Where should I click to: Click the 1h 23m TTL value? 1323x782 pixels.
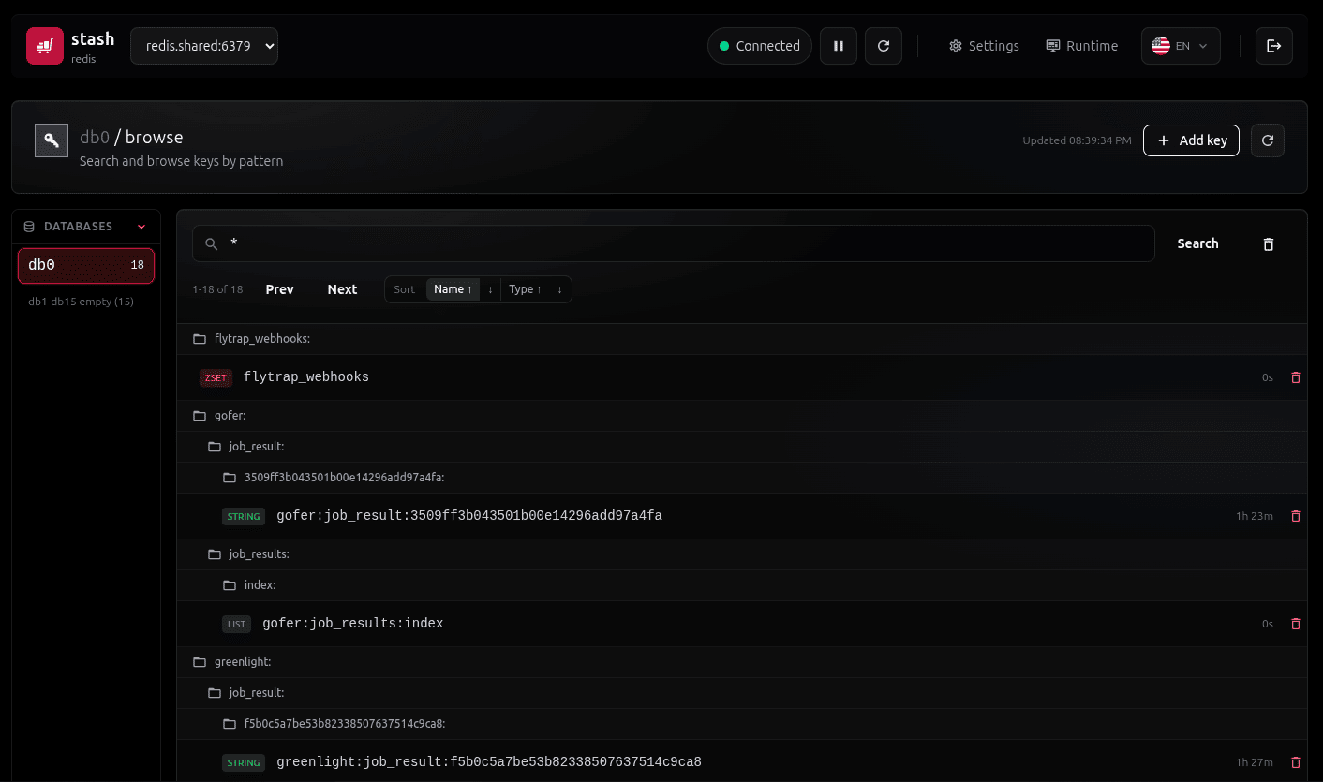pyautogui.click(x=1255, y=516)
